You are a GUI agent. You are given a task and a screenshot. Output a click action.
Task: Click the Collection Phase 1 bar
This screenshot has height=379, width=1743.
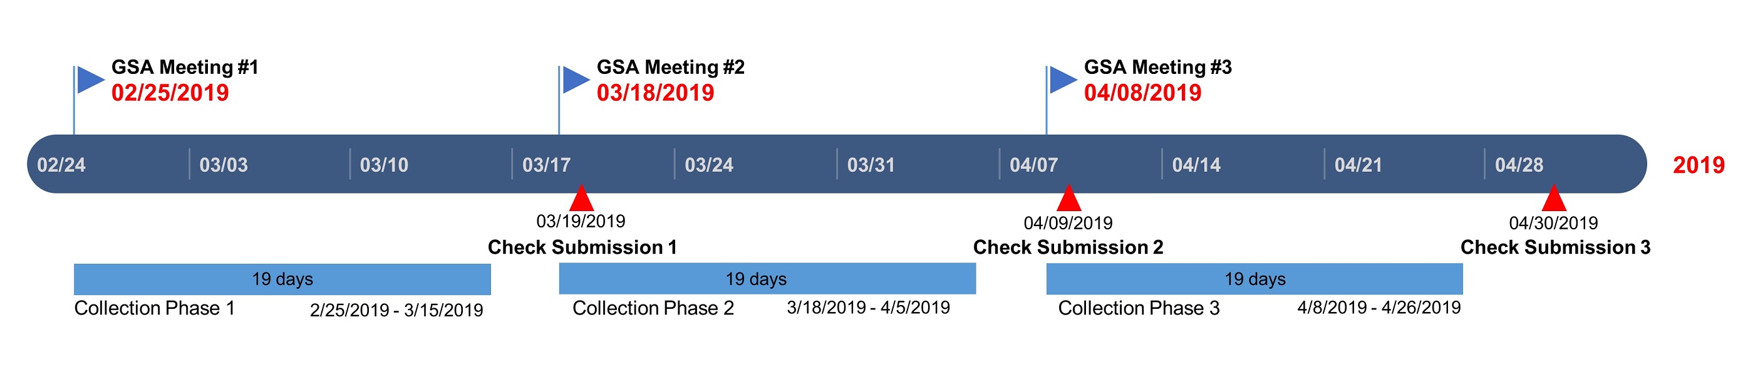pyautogui.click(x=282, y=279)
